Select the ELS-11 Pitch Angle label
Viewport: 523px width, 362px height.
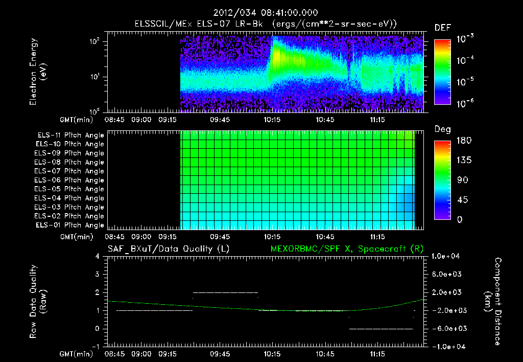70,135
